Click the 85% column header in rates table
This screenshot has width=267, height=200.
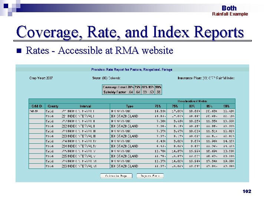click(x=209, y=106)
